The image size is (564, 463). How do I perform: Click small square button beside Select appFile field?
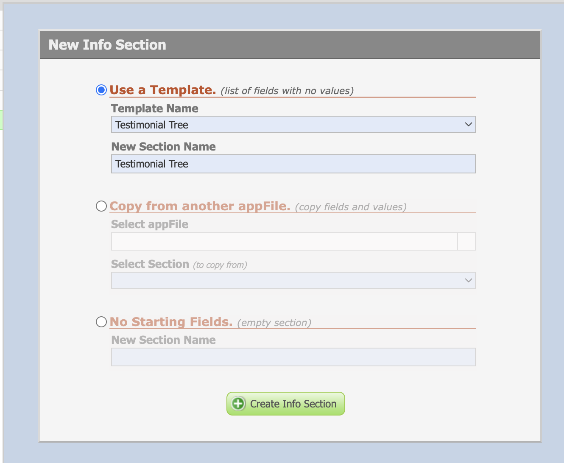[x=466, y=241]
